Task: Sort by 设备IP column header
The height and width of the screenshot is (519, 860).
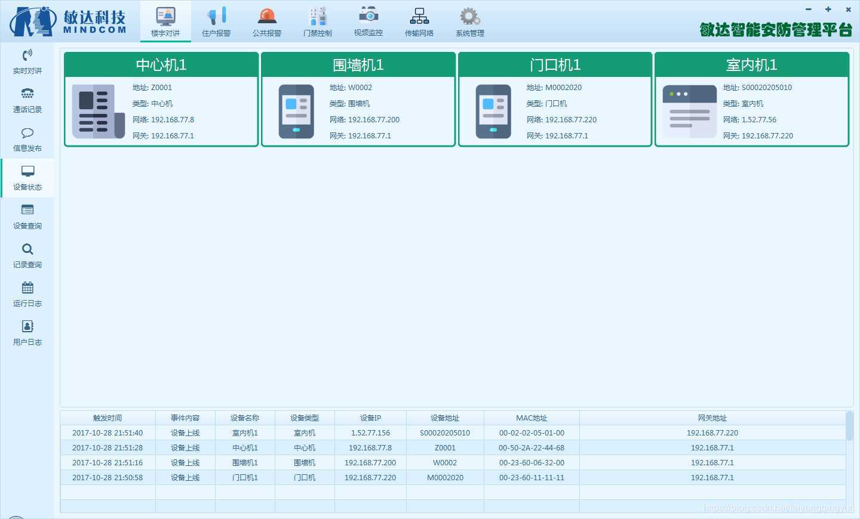Action: [370, 418]
